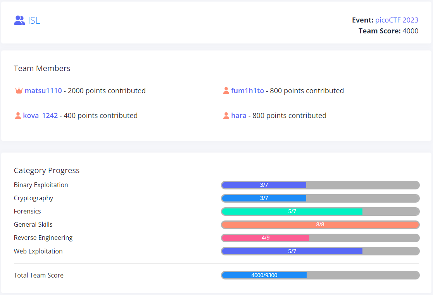Open matsu1110's profile link
433x295 pixels.
click(x=43, y=91)
